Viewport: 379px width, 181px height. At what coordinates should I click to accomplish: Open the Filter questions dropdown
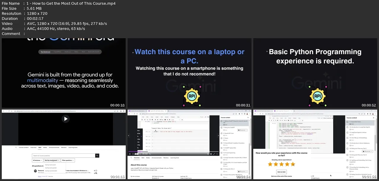(x=68, y=160)
